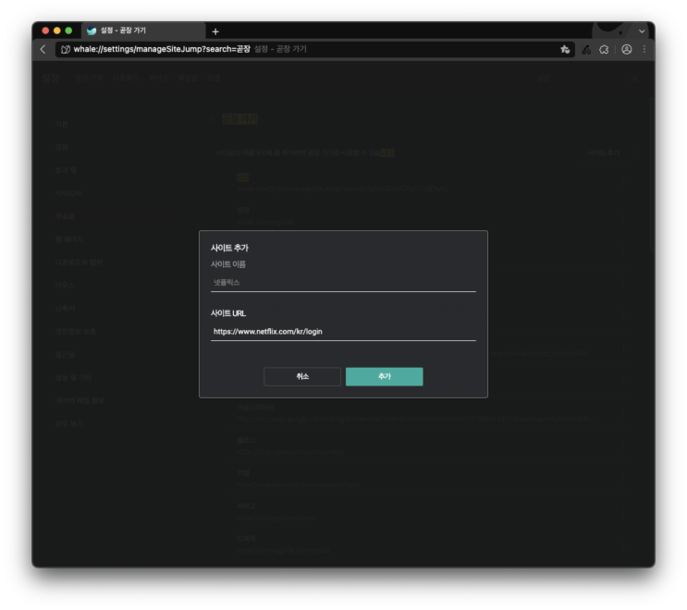Click the browser back arrow
687x610 pixels.
pyautogui.click(x=43, y=49)
